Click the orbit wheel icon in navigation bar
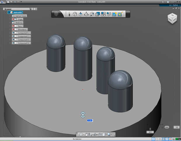Screen dimensions: 181x141 click(81, 134)
